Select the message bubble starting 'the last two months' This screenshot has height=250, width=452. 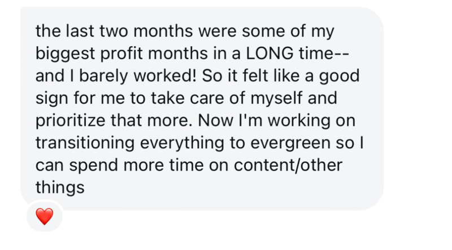(x=202, y=109)
